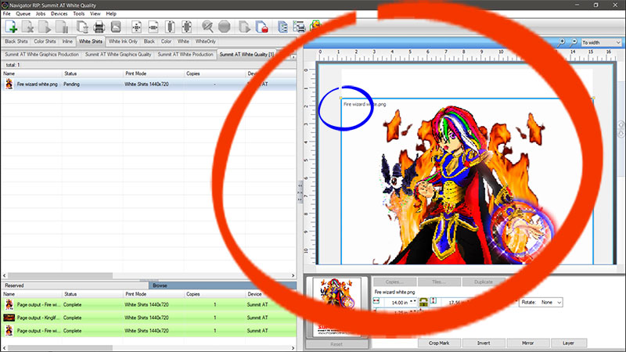Switch to the White Ink Only tab
This screenshot has height=352, width=626.
click(123, 41)
